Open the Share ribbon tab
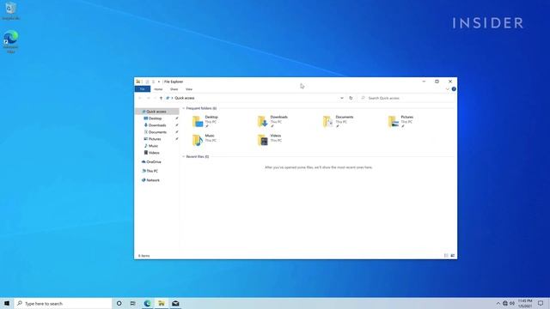 point(174,89)
